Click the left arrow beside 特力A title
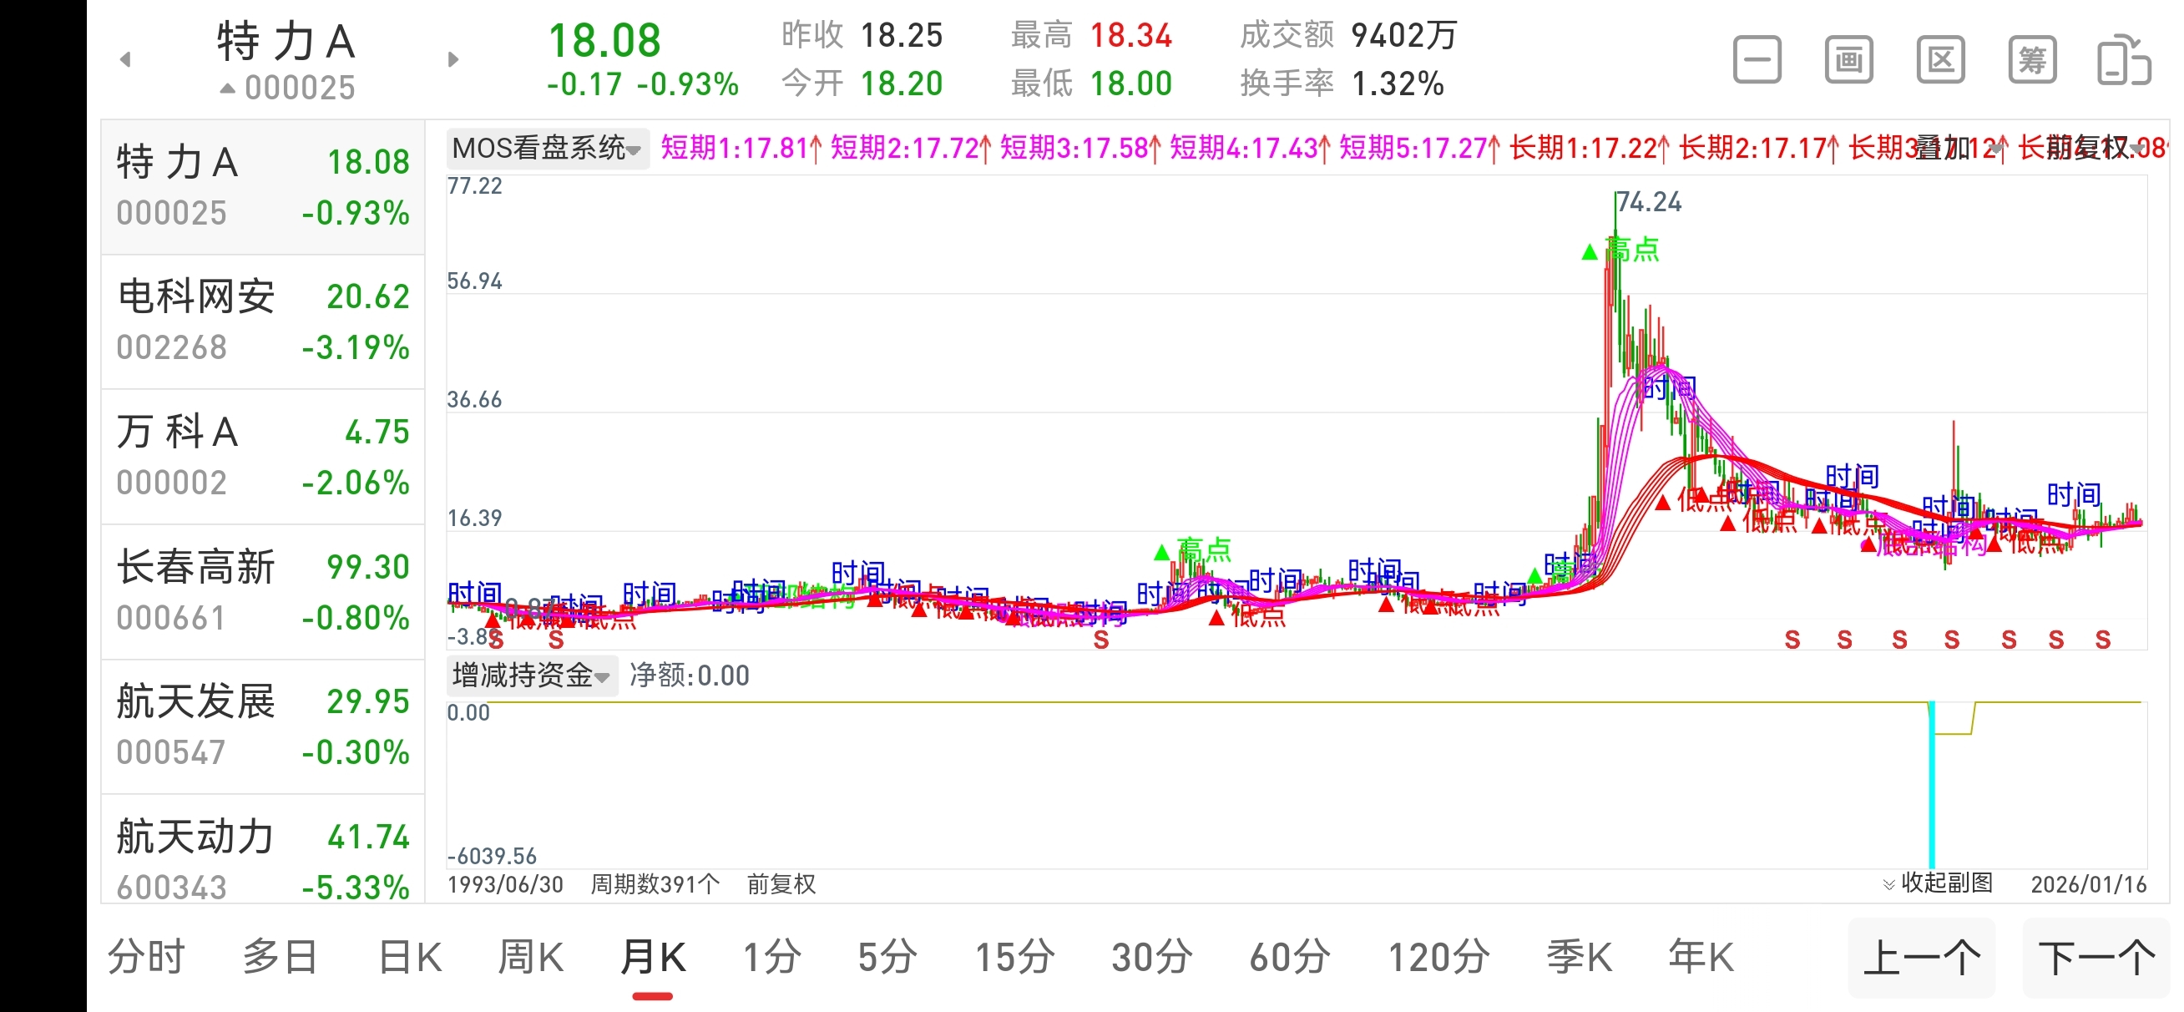2184x1012 pixels. 125,59
